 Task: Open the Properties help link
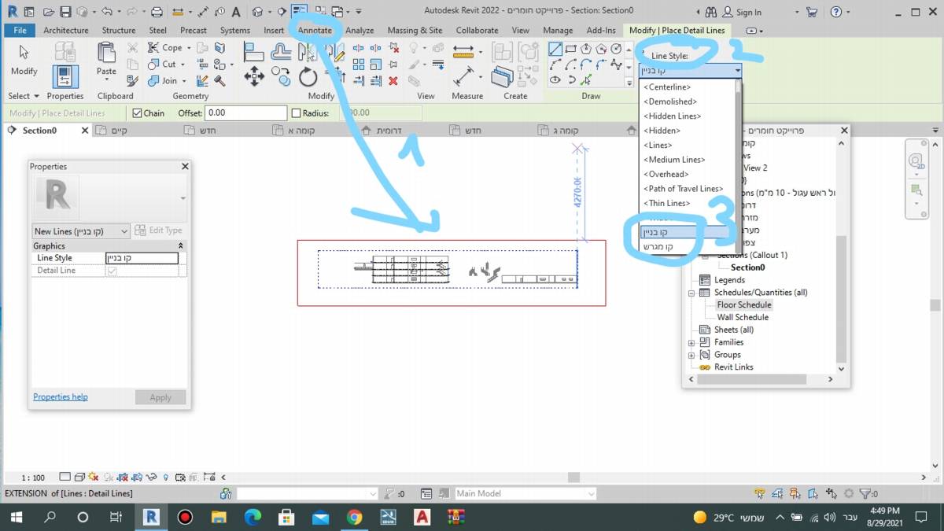[x=61, y=397]
